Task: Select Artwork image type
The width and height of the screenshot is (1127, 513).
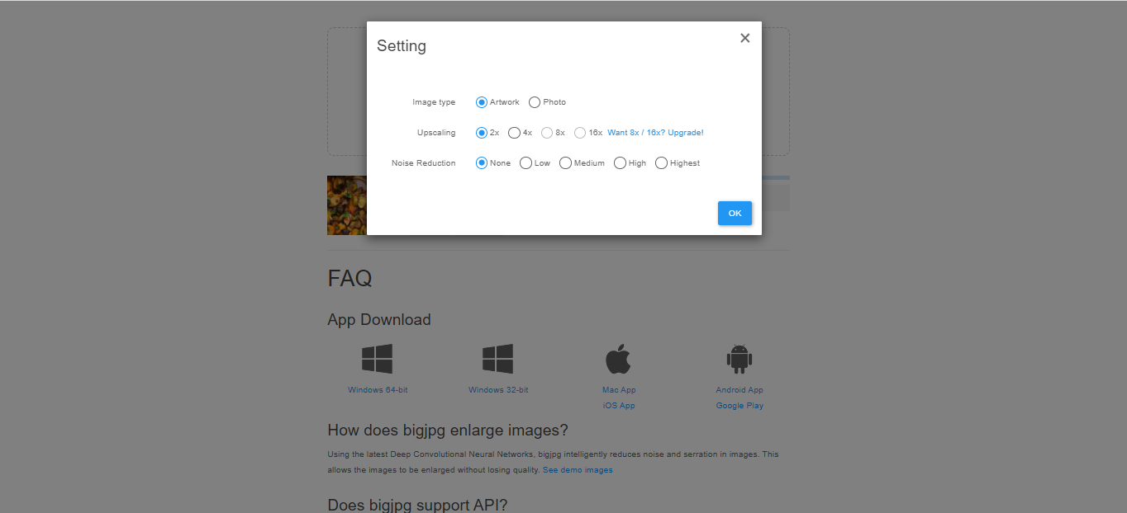Action: tap(482, 102)
